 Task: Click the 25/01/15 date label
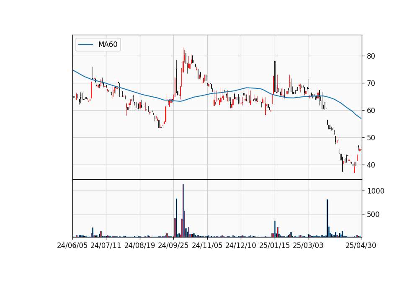click(x=275, y=245)
